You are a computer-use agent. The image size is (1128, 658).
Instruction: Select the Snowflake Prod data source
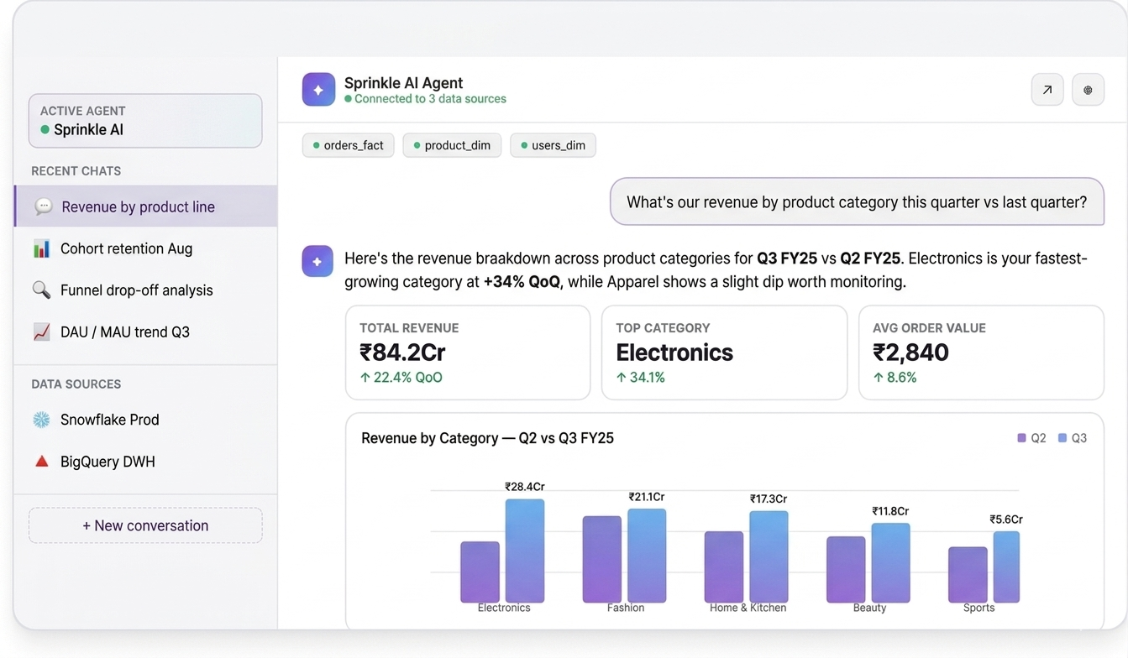click(x=109, y=420)
